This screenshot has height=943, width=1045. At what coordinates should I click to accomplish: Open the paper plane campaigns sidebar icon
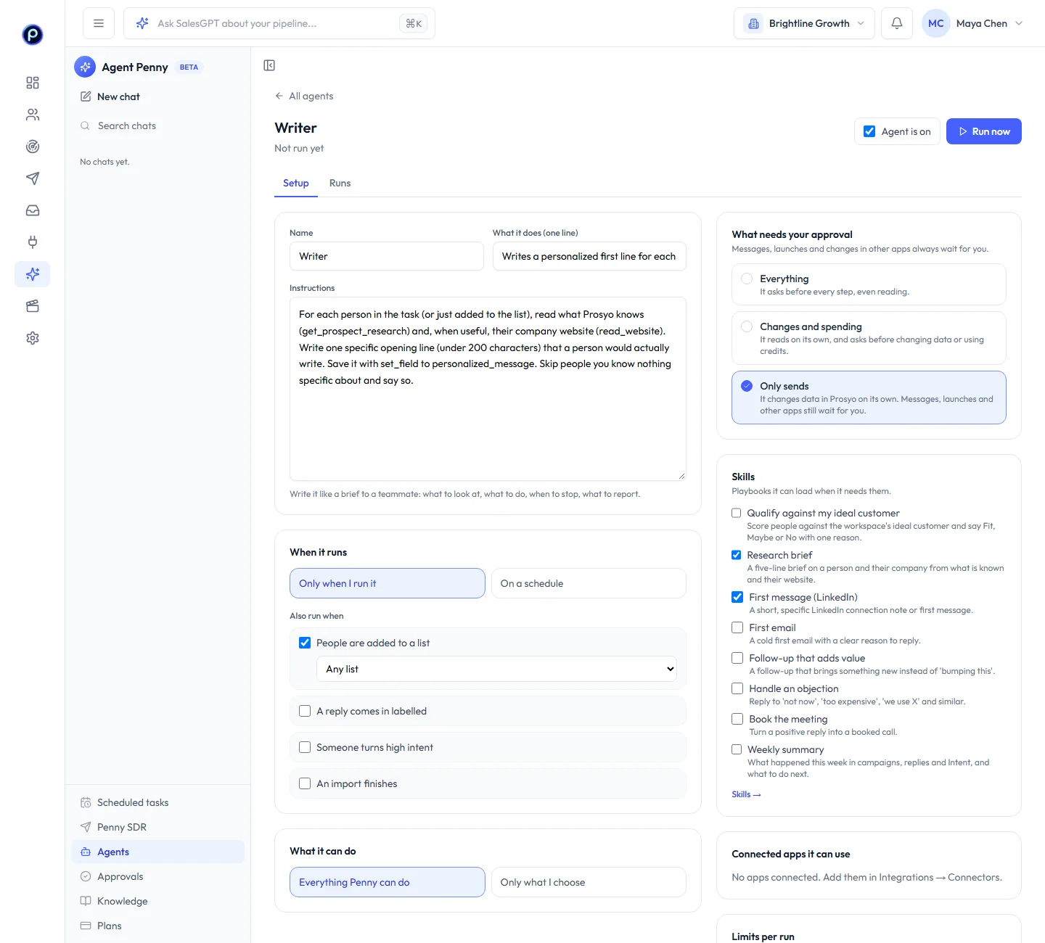[33, 178]
